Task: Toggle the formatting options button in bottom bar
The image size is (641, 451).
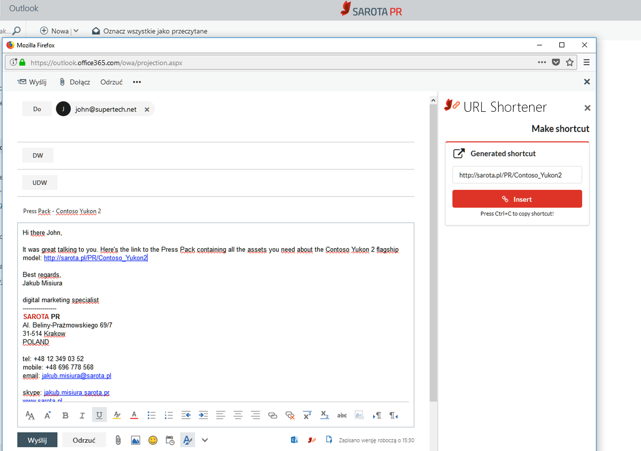Action: coord(187,440)
